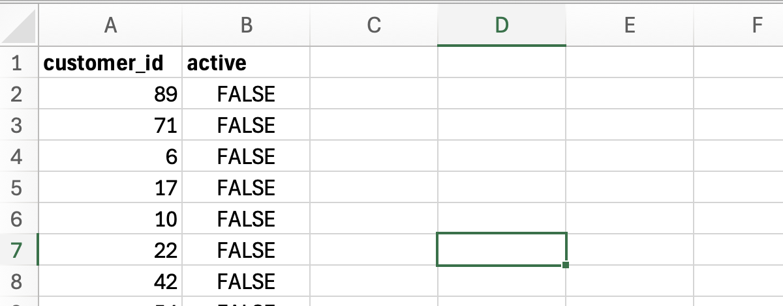Select column F header

(757, 25)
